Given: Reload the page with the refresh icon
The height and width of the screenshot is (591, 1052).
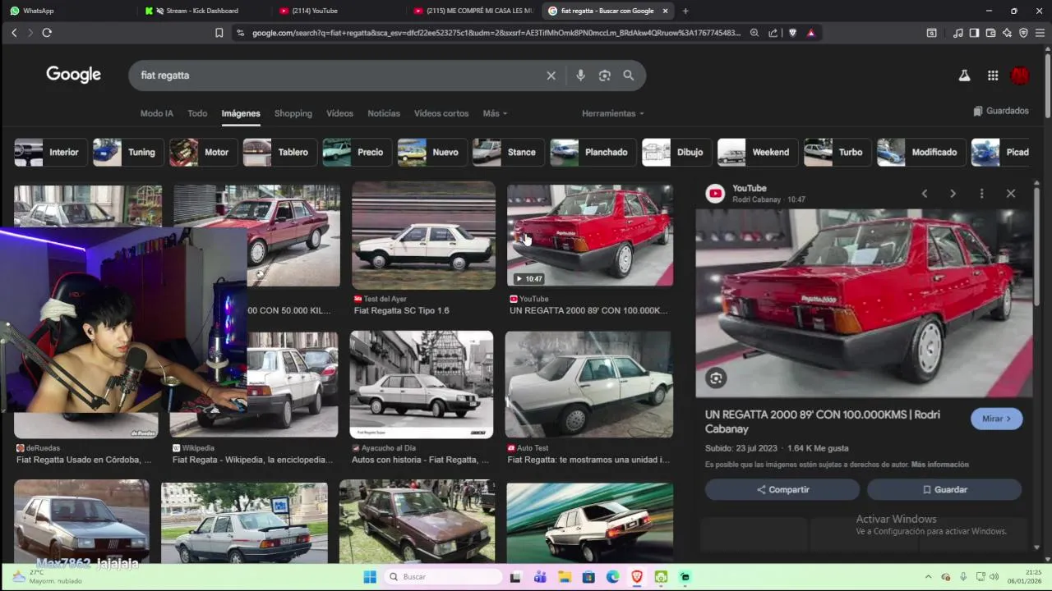Looking at the screenshot, I should [x=47, y=33].
